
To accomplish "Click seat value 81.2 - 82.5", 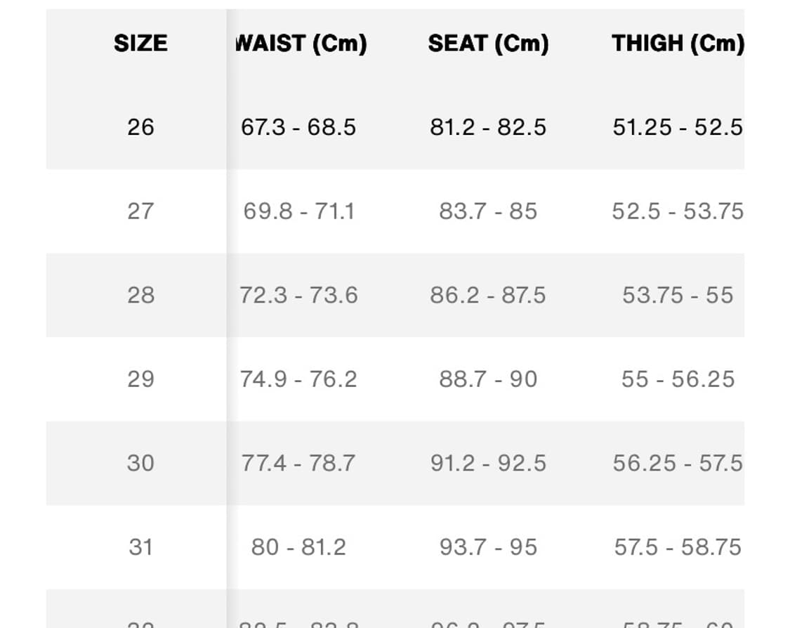I will 488,127.
